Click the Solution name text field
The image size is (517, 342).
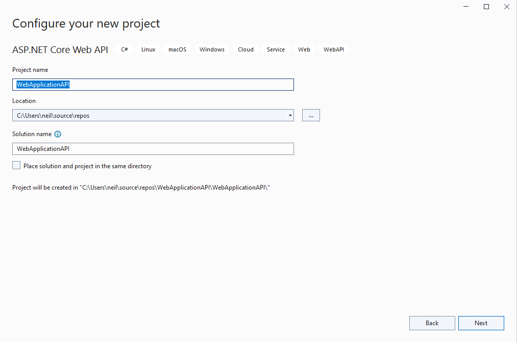[153, 148]
